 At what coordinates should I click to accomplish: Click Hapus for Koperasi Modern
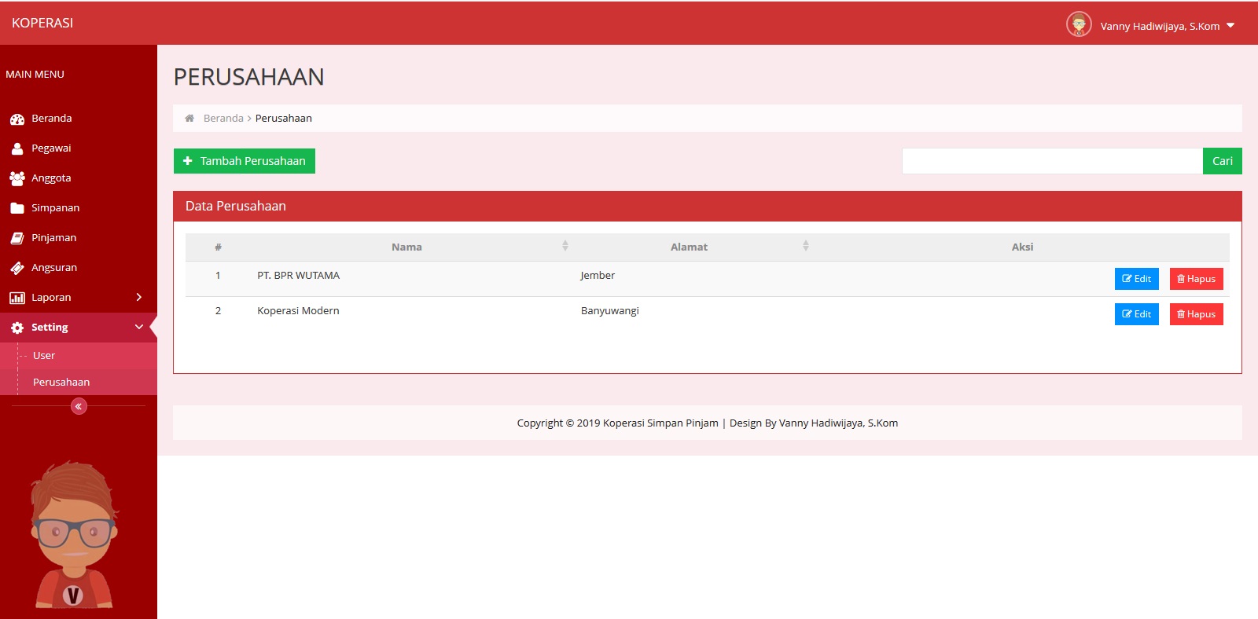coord(1197,314)
